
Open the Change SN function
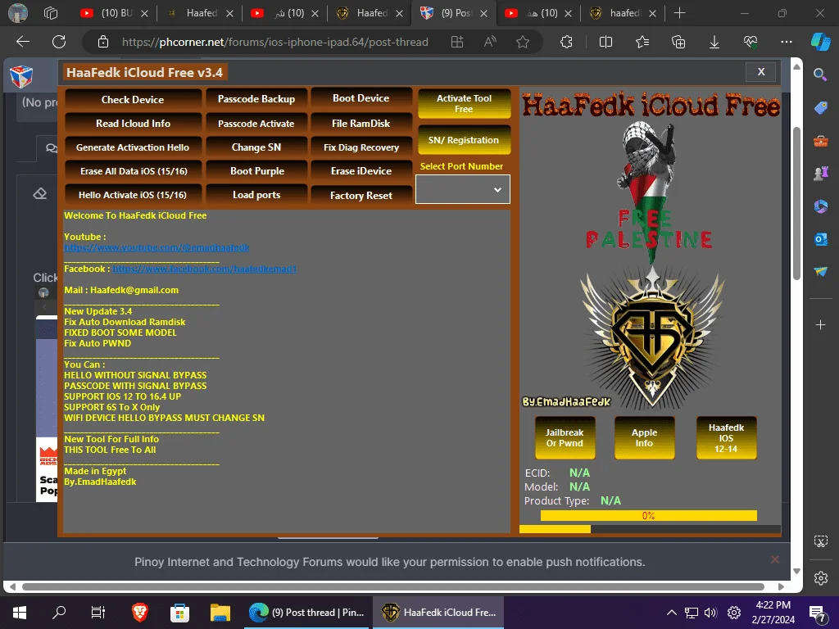coord(256,147)
